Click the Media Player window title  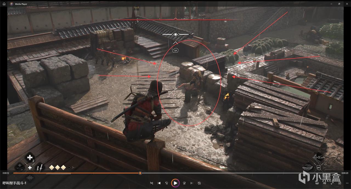[21, 4]
